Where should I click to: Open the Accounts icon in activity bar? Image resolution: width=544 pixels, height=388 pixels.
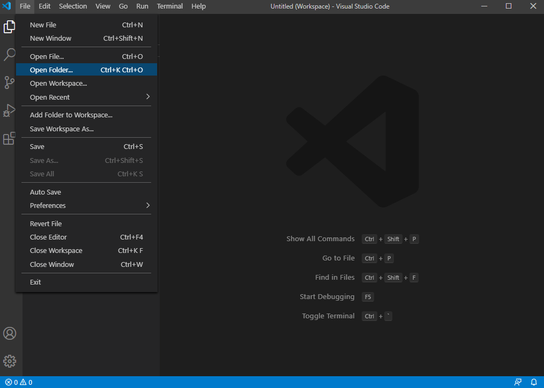coord(9,333)
